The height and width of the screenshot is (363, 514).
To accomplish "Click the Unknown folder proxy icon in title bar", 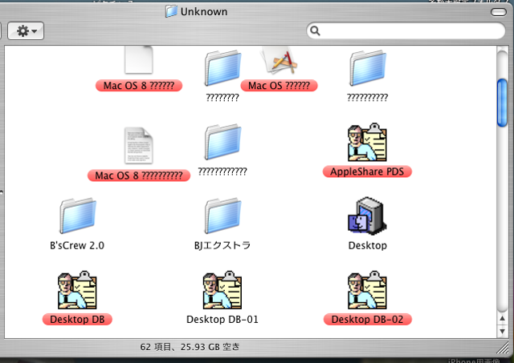I will (171, 11).
